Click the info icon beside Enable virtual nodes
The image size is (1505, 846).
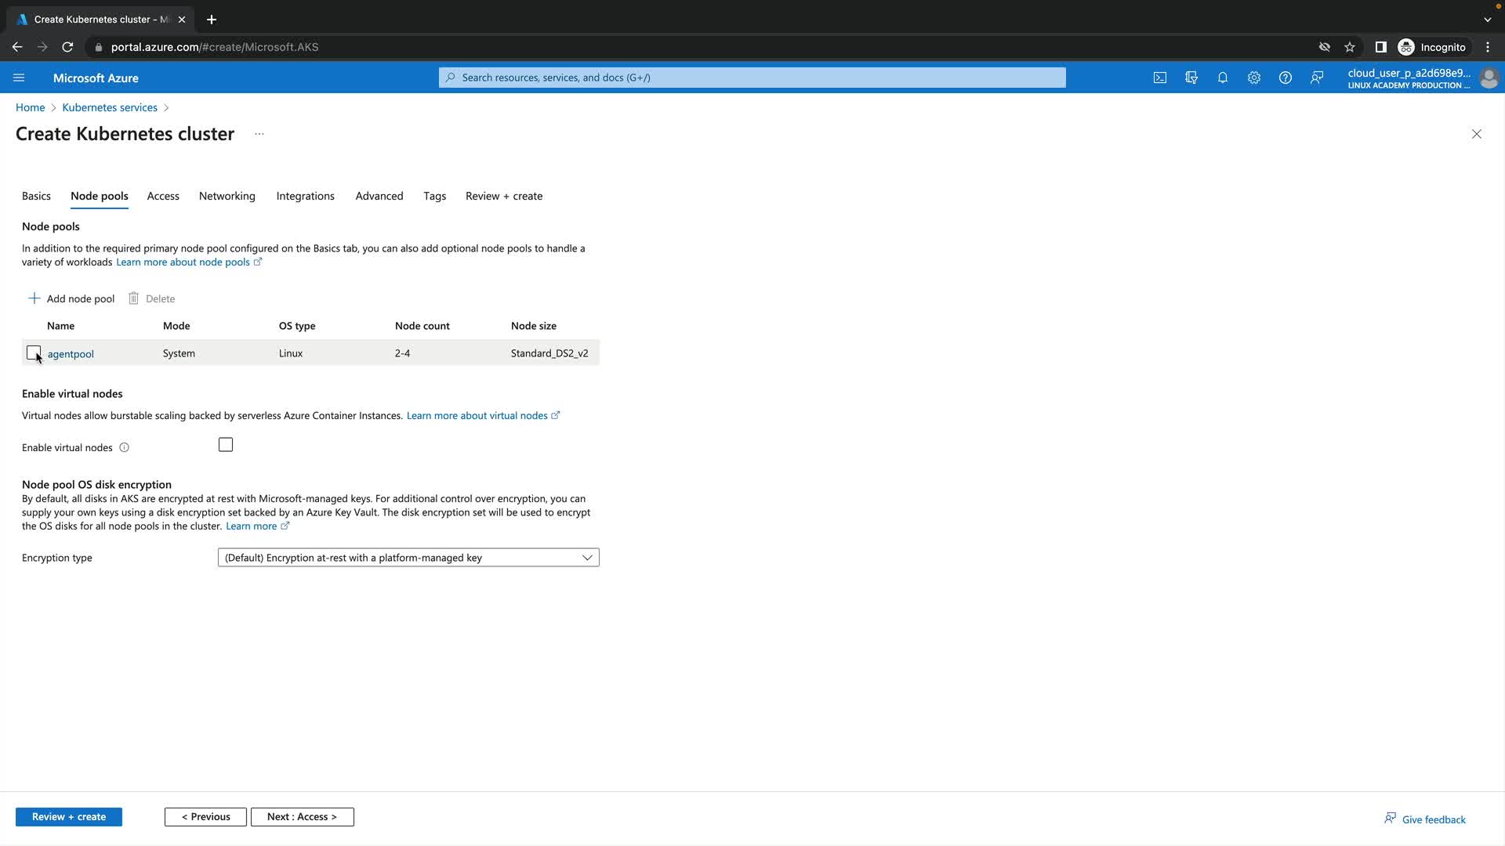[x=124, y=448]
